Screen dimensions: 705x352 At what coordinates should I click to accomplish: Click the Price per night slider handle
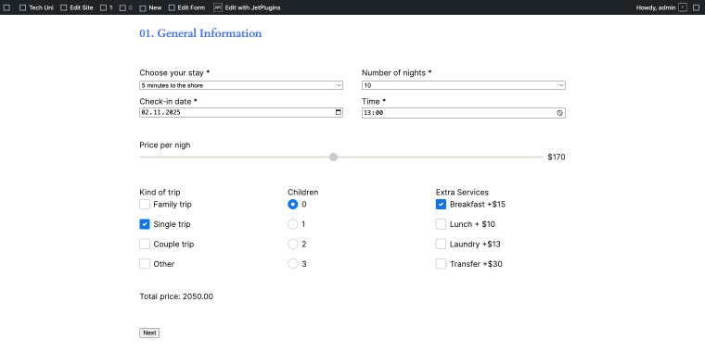pos(333,157)
